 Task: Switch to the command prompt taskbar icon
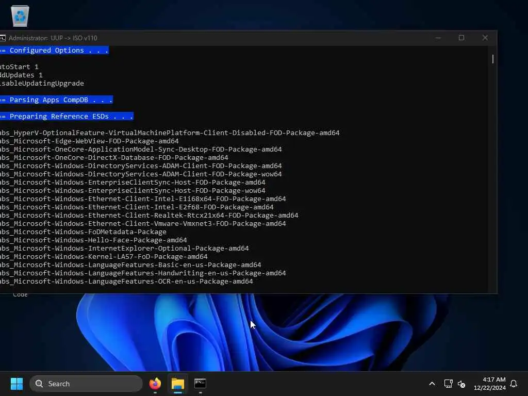coord(200,384)
